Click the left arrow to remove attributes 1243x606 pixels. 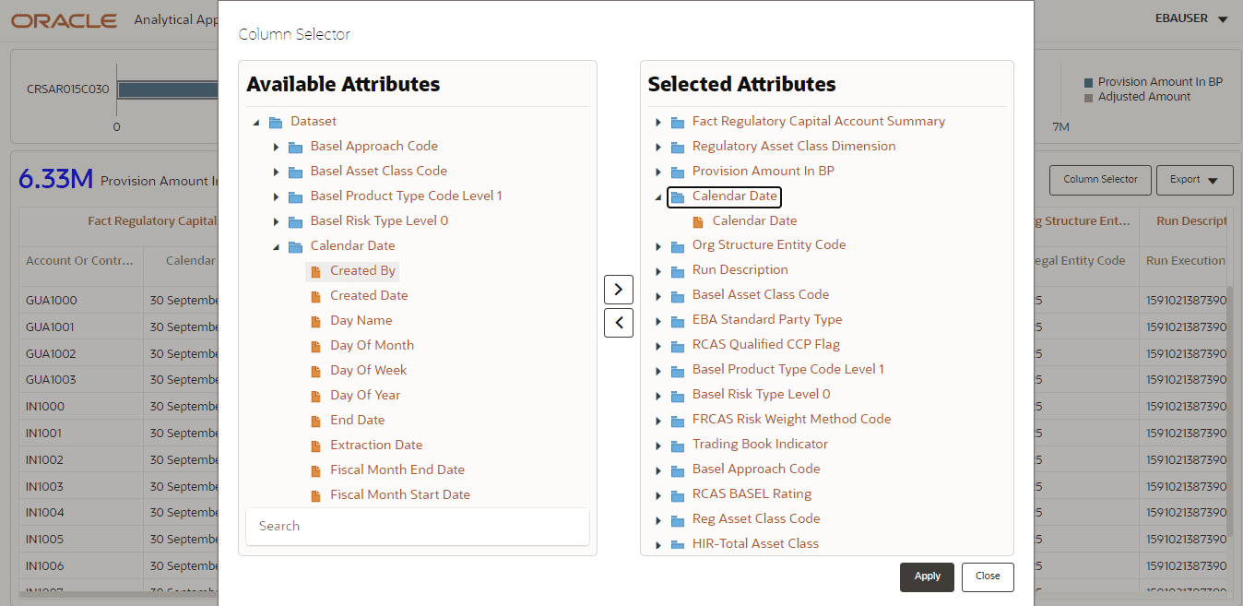point(618,322)
